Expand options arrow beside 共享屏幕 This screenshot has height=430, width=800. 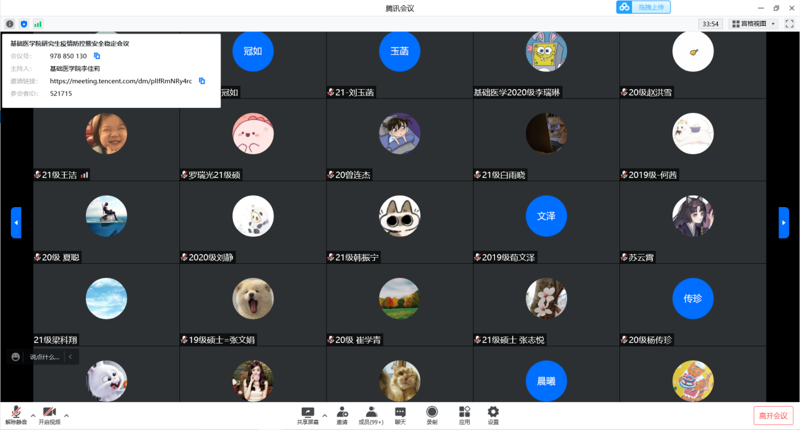(325, 415)
